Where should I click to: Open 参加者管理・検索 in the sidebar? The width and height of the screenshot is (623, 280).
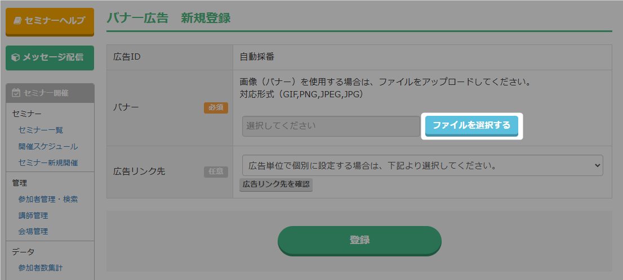[x=48, y=199]
